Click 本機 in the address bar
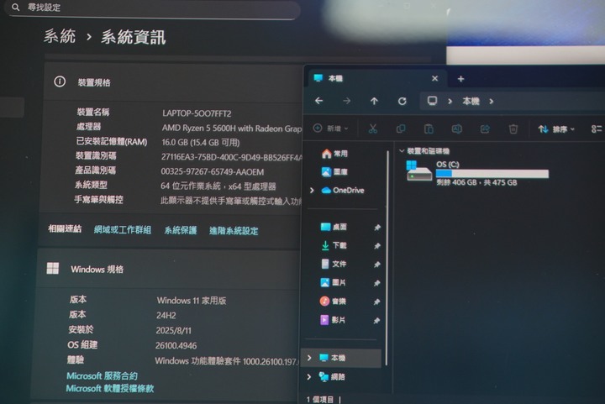 (x=471, y=102)
